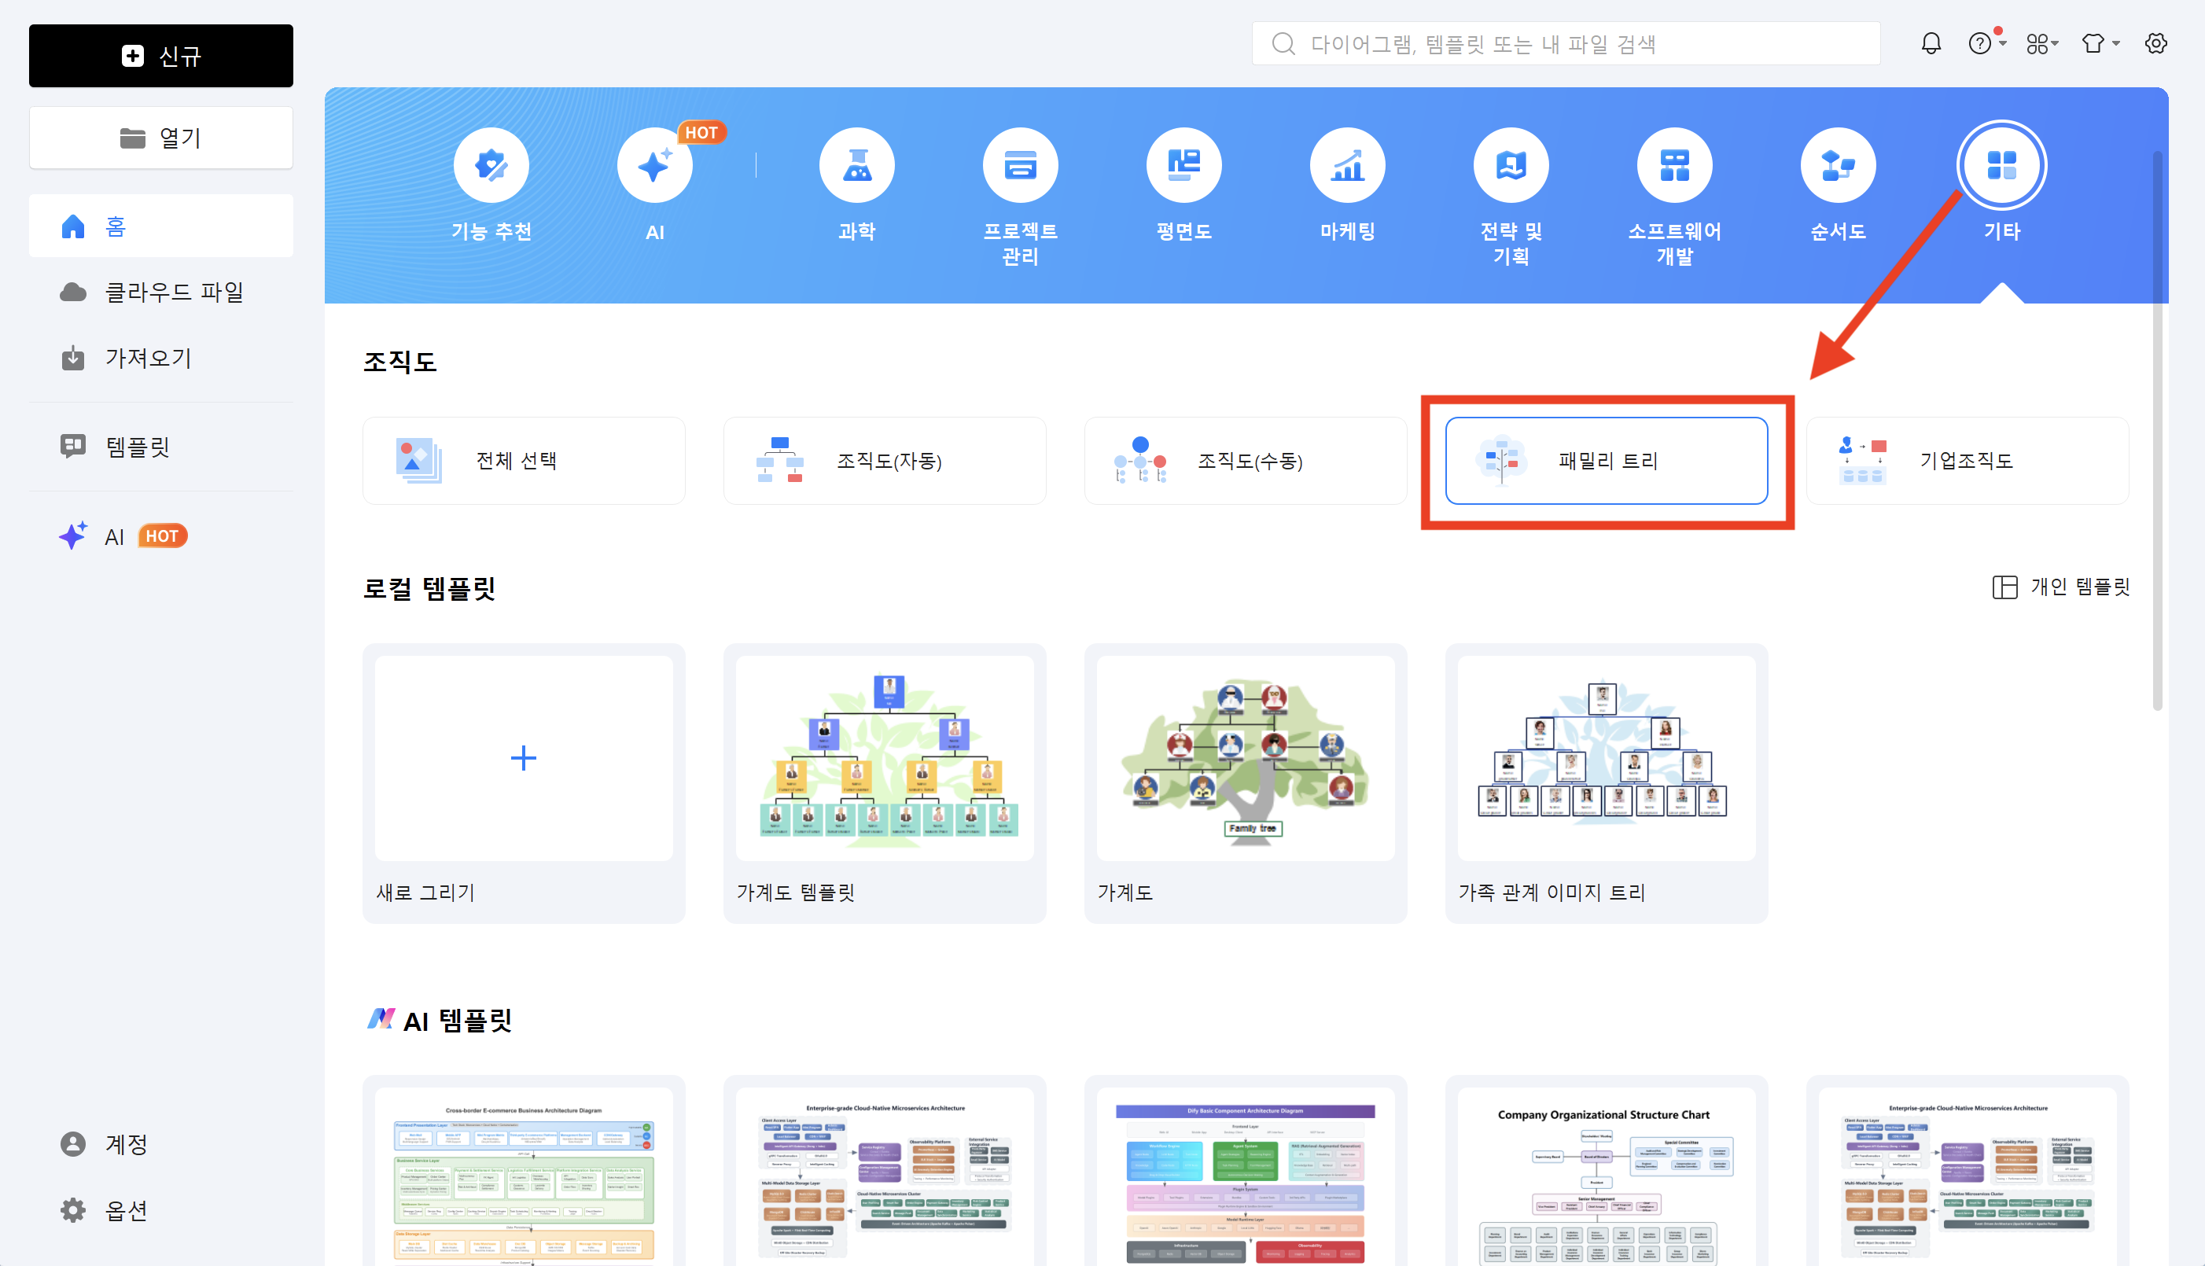Select the 평면도 floor plan icon
This screenshot has width=2205, height=1266.
click(1183, 165)
